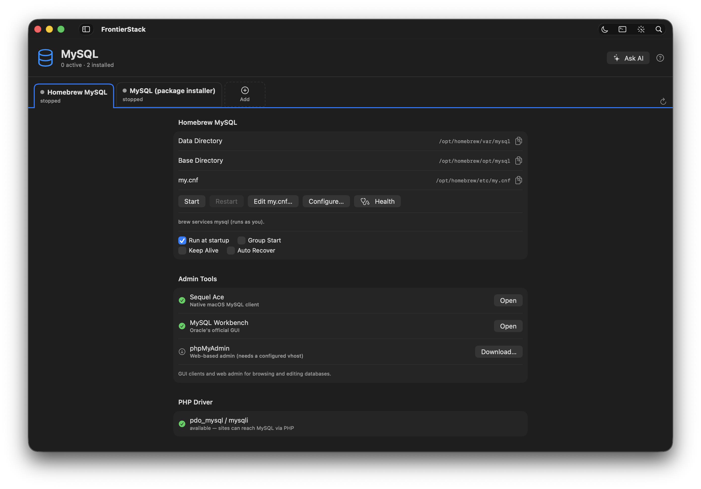Click the PHP Driver section heading
This screenshot has width=701, height=489.
click(195, 402)
